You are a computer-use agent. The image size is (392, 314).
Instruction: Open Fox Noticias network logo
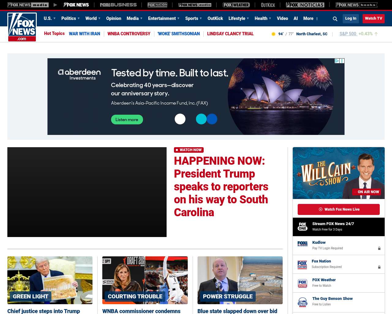(305, 5)
